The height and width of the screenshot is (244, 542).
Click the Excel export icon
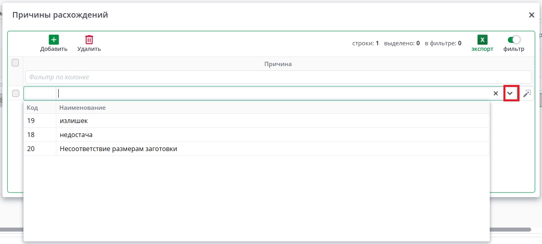pos(482,40)
